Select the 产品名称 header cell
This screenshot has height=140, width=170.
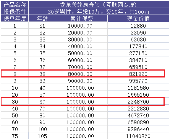click(15, 5)
